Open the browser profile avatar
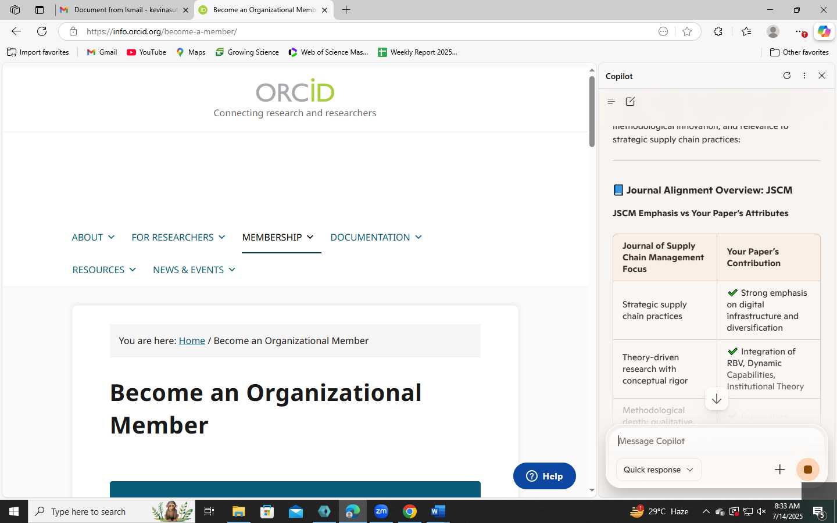This screenshot has height=523, width=837. [x=773, y=31]
